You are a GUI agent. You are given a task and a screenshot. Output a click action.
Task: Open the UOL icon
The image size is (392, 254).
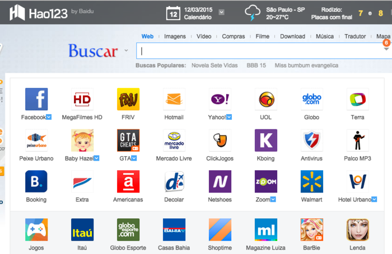[266, 99]
